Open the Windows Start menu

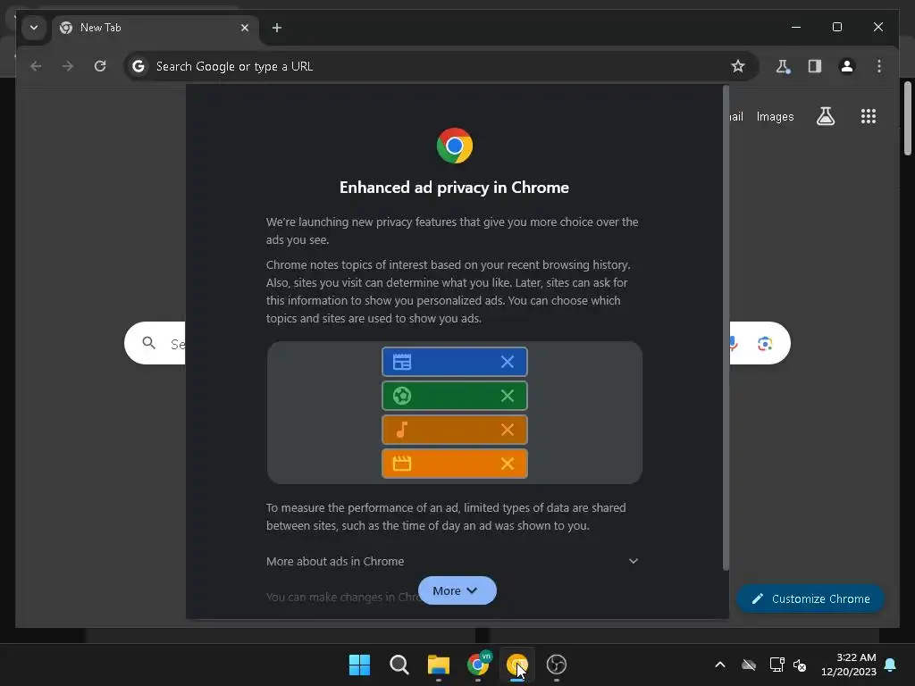pyautogui.click(x=359, y=665)
